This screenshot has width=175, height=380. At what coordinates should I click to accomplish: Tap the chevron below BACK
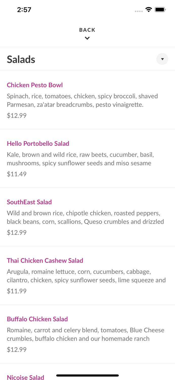click(87, 38)
